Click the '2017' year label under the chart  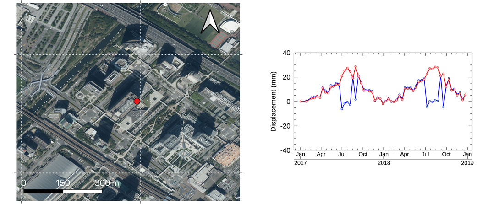300,163
